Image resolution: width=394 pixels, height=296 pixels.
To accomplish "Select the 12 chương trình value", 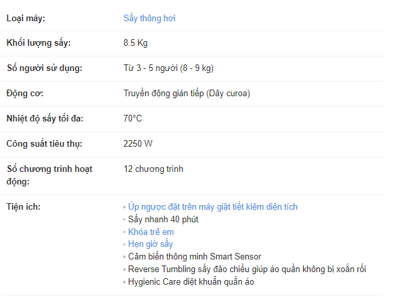I will (153, 169).
